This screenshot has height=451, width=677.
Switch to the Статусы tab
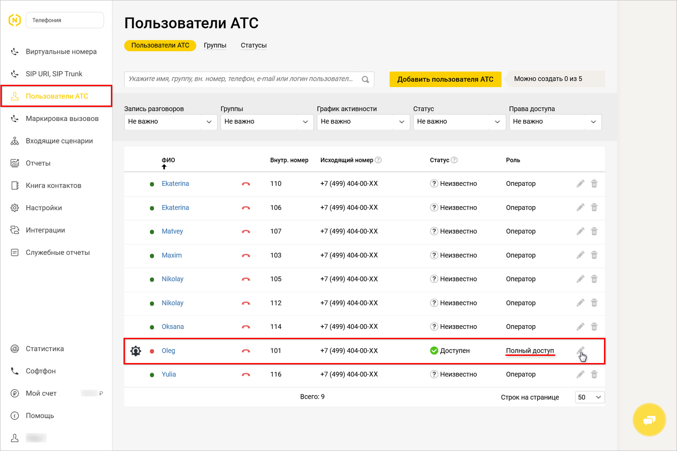[x=253, y=45]
